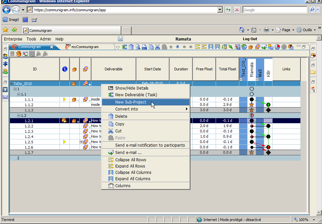Click the magnifier page preview toolbar icon

click(138, 47)
